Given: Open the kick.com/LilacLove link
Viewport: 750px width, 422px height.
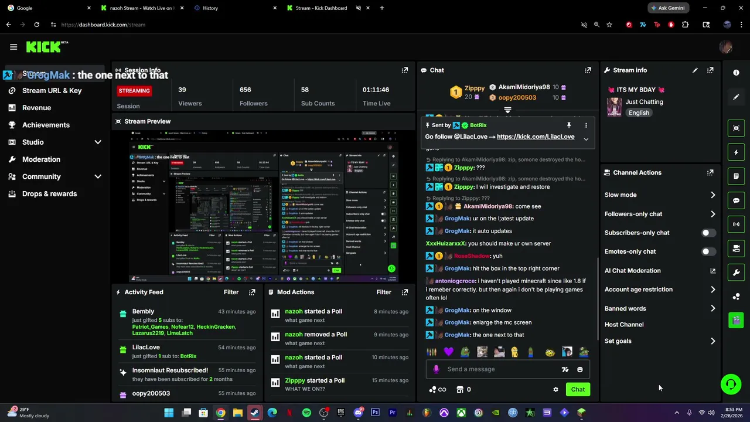Looking at the screenshot, I should tap(536, 137).
